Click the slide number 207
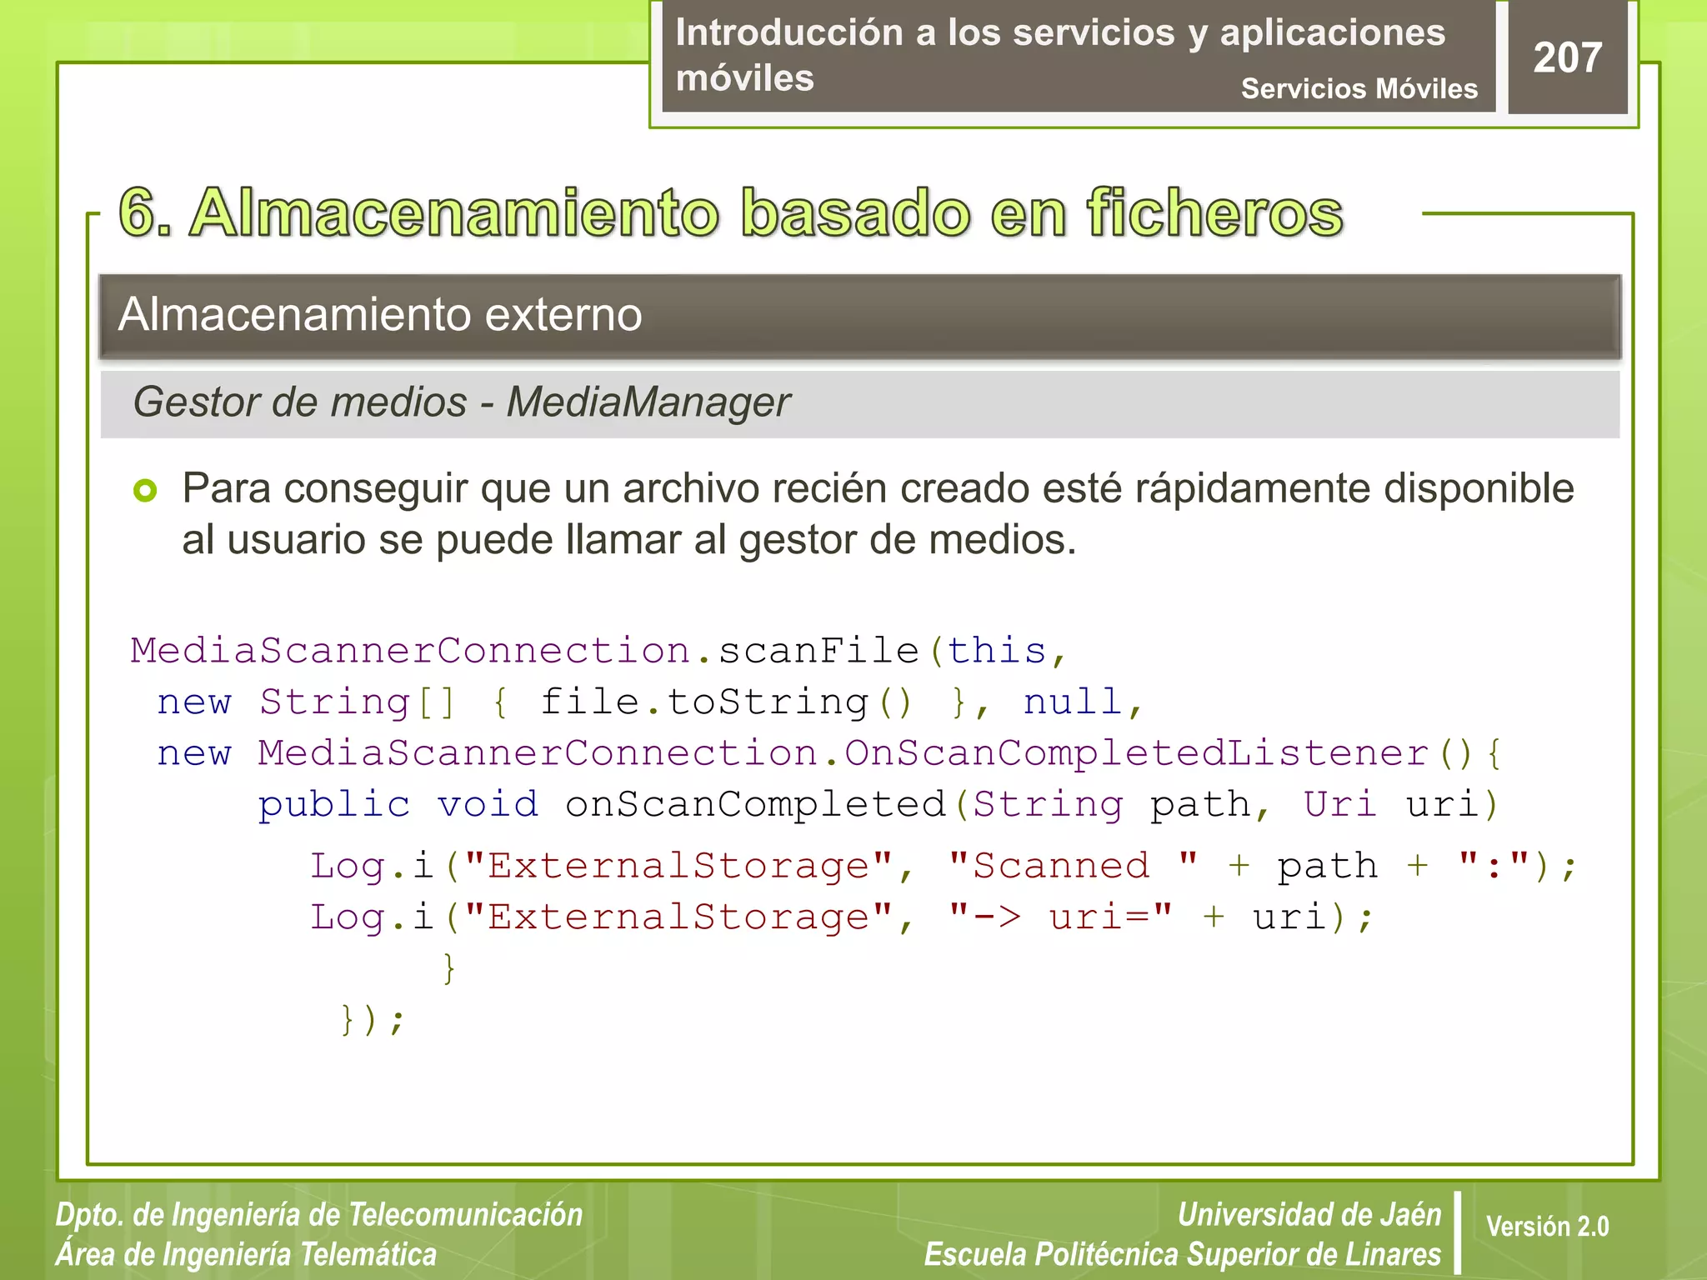The height and width of the screenshot is (1280, 1707). [1567, 57]
